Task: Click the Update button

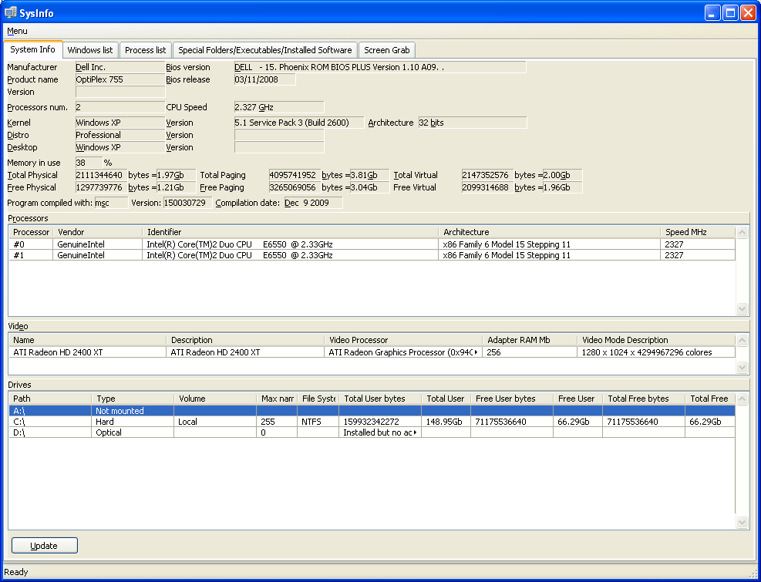Action: 44,546
